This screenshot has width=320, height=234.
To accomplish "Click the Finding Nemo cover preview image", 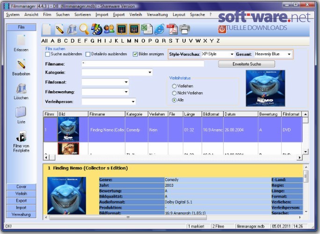I will (265, 88).
